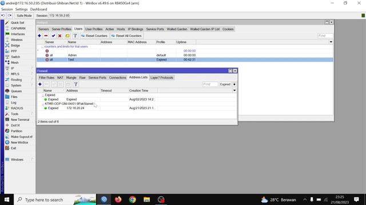Click the yellow comment icon in Hotspot toolbar
366x205 pixels.
pos(67,36)
